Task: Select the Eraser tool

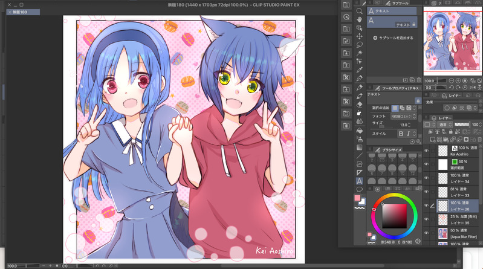Action: point(359,105)
